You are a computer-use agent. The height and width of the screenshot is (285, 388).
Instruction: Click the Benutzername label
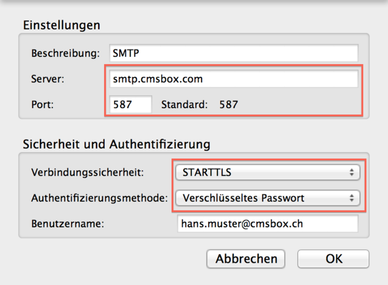click(66, 224)
